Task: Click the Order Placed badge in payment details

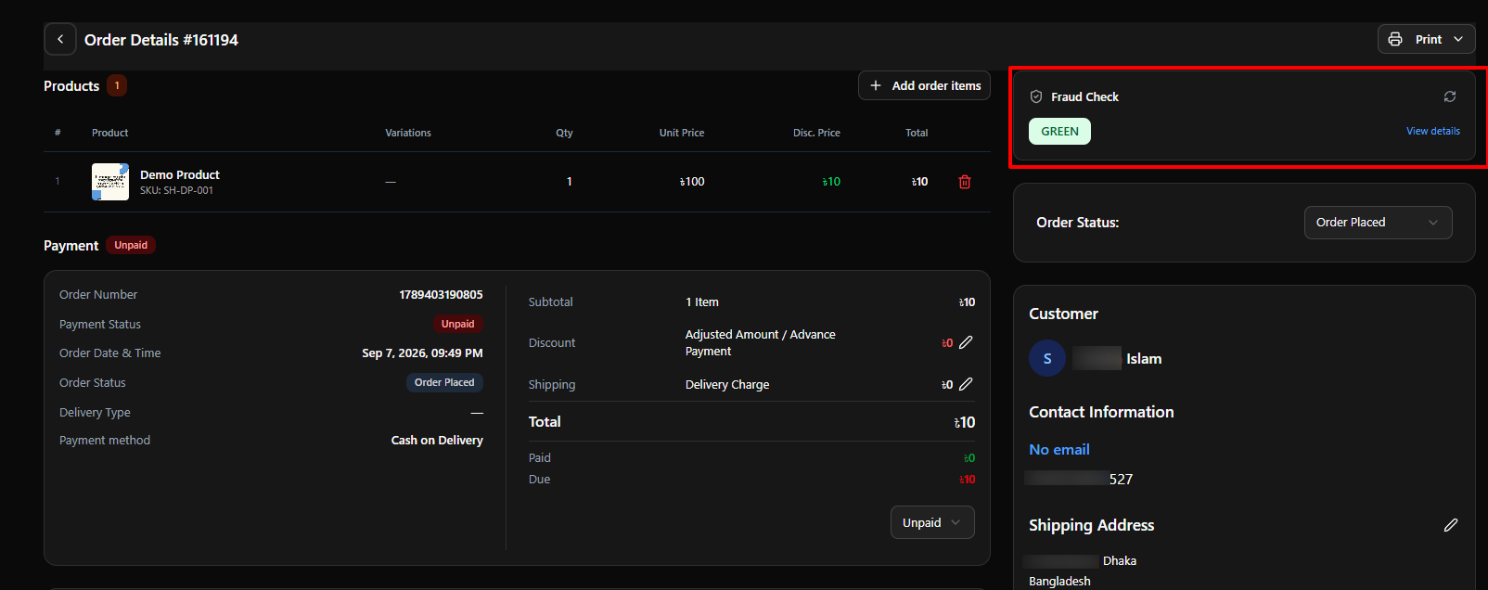Action: coord(444,382)
